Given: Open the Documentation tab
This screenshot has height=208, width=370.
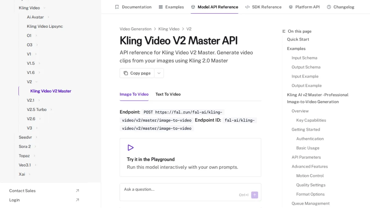Looking at the screenshot, I should (133, 7).
